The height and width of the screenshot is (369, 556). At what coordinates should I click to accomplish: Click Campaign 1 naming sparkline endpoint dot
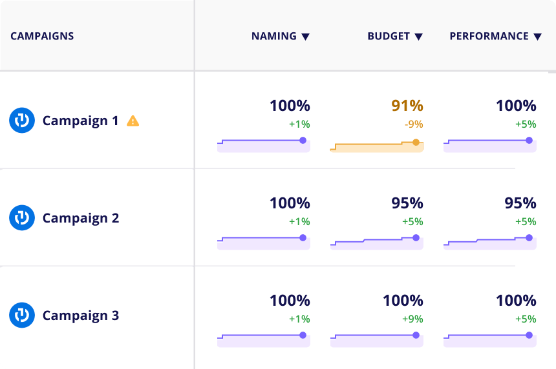click(303, 140)
